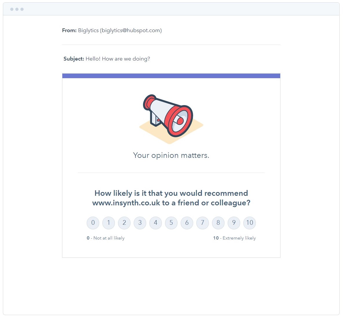Screen dimensions: 344x318
Task: Pick rating 5 circle
Action: (171, 223)
